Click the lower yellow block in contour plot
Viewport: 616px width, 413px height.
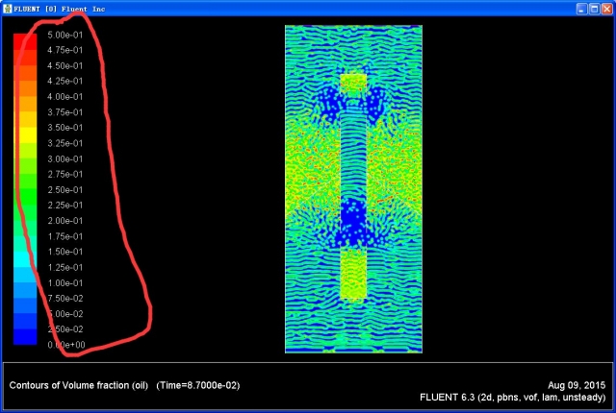353,274
